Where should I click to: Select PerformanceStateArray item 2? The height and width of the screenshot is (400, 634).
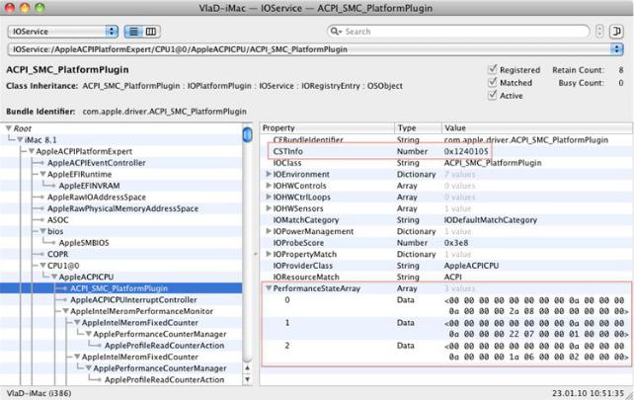pos(446,351)
